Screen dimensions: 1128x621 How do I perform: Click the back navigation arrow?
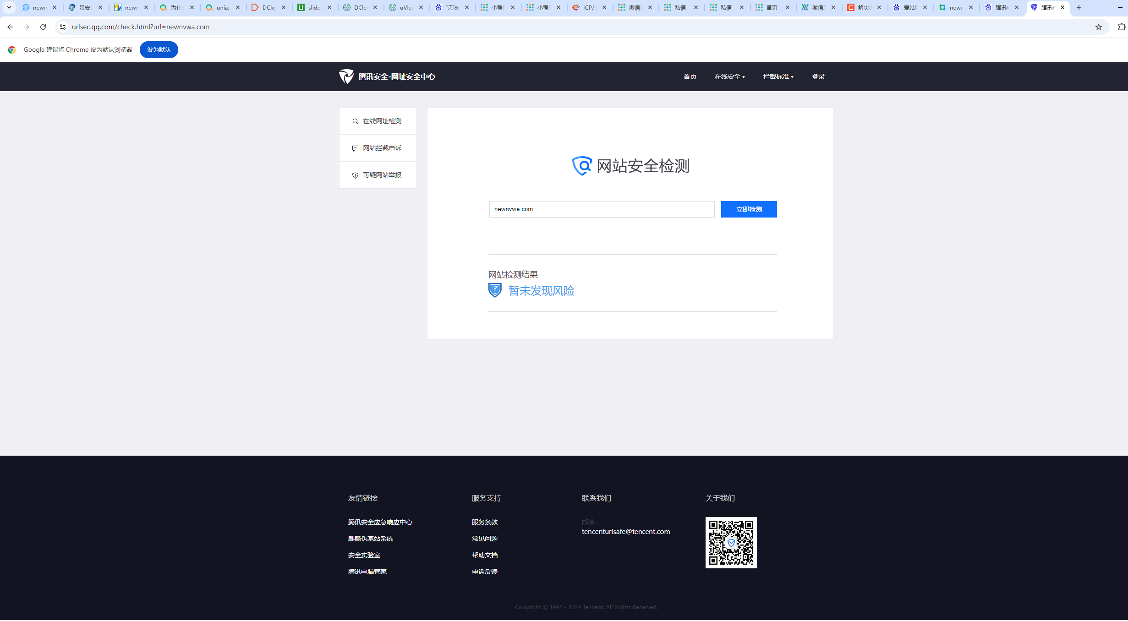tap(10, 27)
